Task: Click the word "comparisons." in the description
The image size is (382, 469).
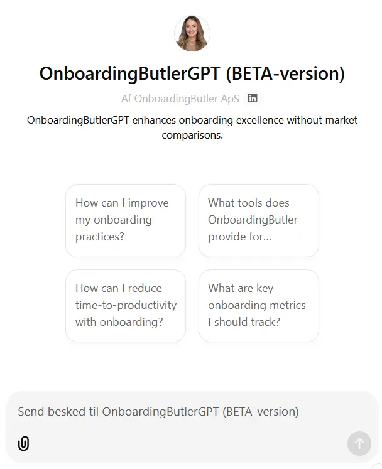Action: coord(192,135)
